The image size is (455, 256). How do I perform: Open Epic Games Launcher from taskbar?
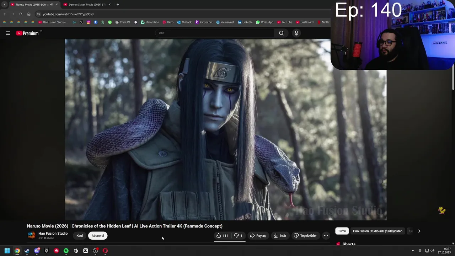(47, 251)
